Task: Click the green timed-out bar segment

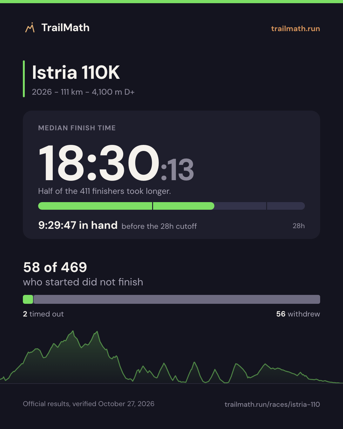Action: point(28,299)
